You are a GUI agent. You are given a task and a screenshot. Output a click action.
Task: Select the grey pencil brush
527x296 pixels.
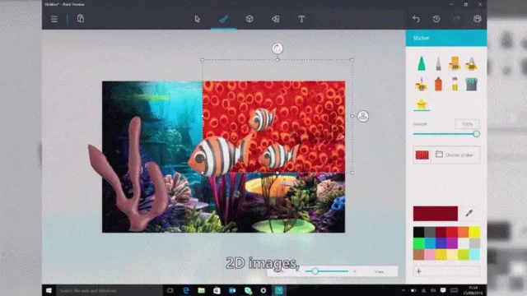(438, 64)
